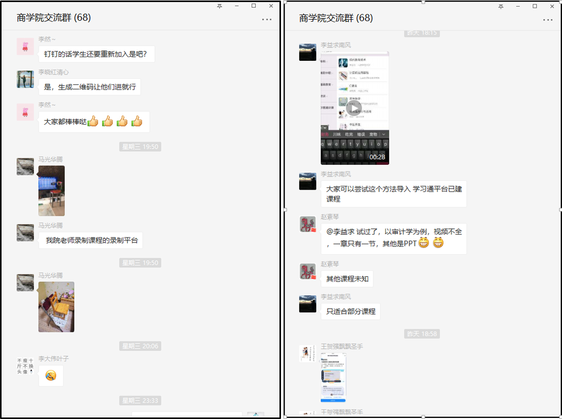Click the 昨天 18:58 timestamp
This screenshot has width=562, height=419.
[x=422, y=334]
